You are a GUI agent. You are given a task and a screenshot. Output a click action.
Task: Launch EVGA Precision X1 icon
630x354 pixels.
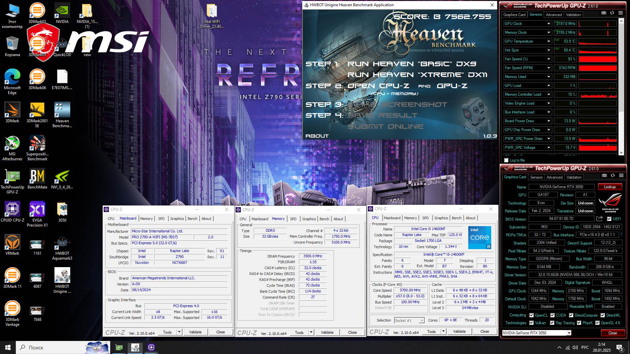tap(37, 214)
